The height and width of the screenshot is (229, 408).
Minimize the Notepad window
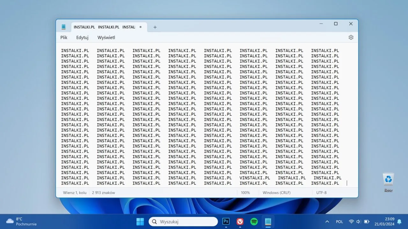click(x=321, y=24)
